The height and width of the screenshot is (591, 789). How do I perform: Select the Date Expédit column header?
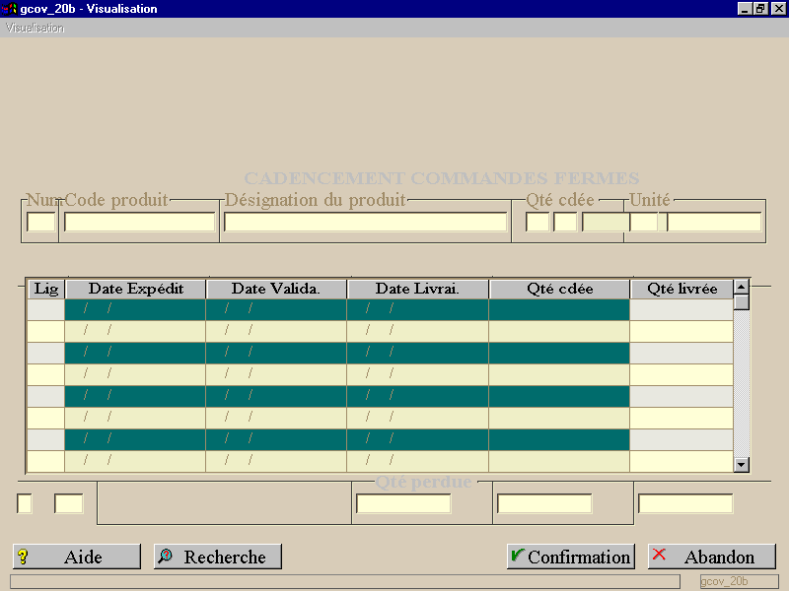[135, 289]
